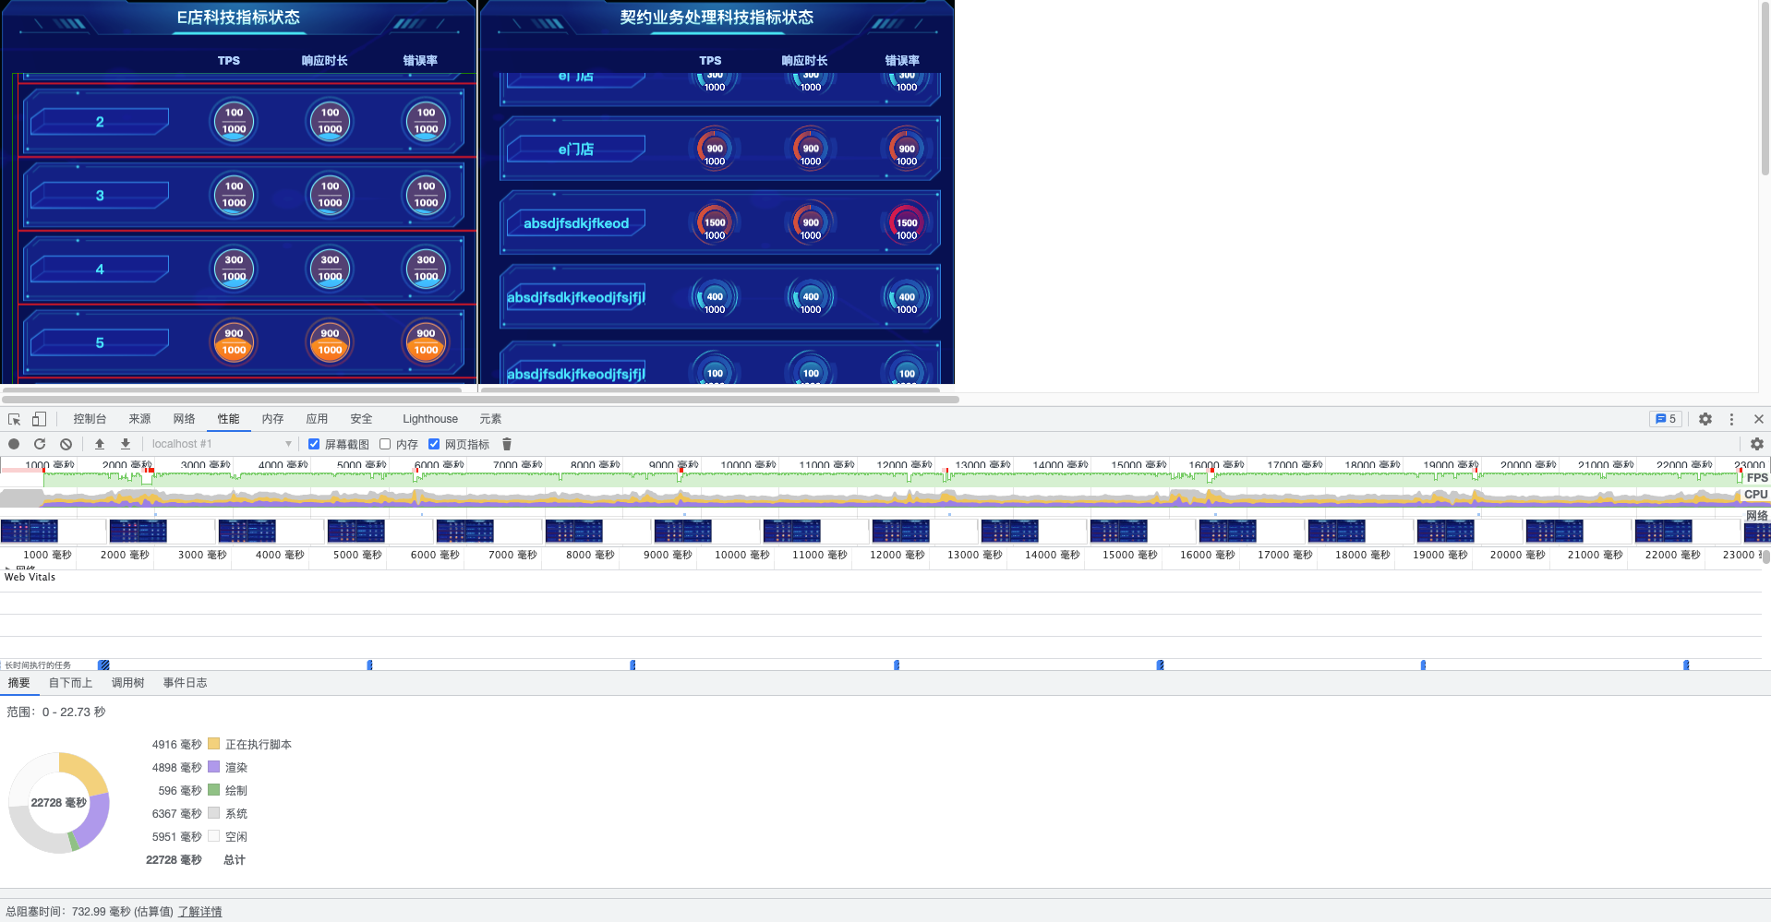Select the first long task marker
The image size is (1771, 922).
click(103, 665)
